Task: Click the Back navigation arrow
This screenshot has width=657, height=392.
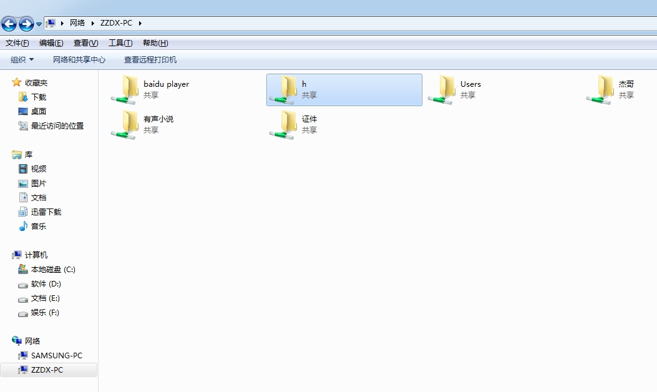Action: click(x=9, y=24)
